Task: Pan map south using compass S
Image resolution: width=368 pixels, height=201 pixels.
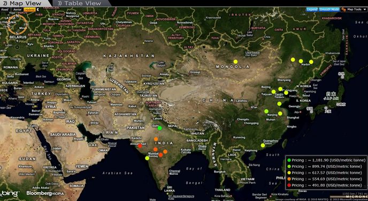Action: coord(17,33)
